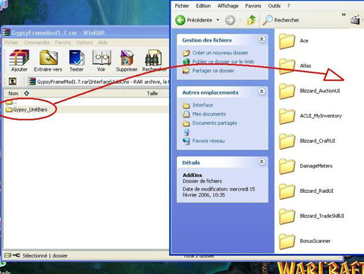Viewport: 364px width, 274px height.
Task: Sort by the Taille column header
Action: [152, 93]
